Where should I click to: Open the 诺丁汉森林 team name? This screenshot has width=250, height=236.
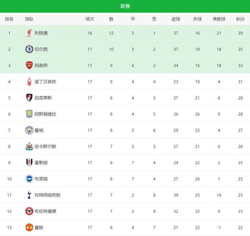point(45,82)
